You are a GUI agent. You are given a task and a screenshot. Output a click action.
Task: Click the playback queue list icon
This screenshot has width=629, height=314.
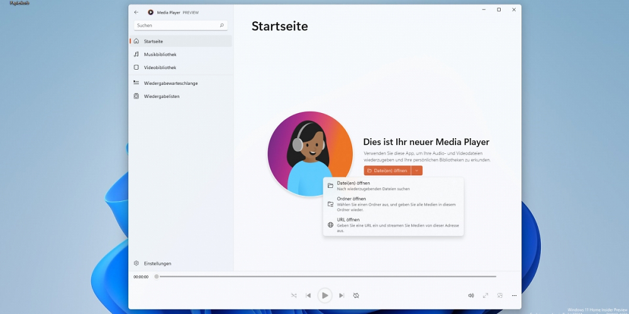click(136, 83)
